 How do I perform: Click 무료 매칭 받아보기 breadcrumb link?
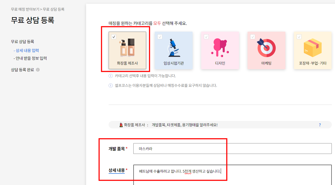click(25, 9)
